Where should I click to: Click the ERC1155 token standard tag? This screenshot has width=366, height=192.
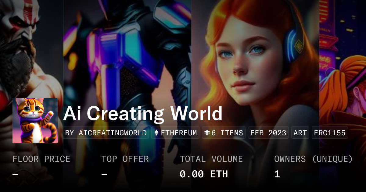(330, 133)
